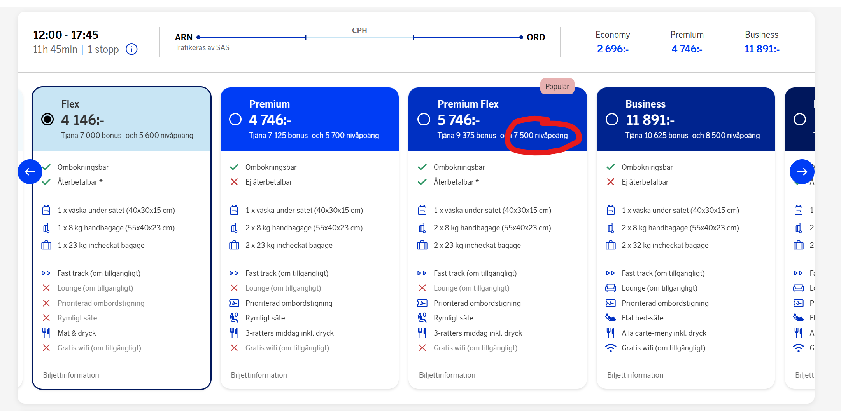Click Fast track icon in Premium Flex card
841x411 pixels.
(x=422, y=273)
